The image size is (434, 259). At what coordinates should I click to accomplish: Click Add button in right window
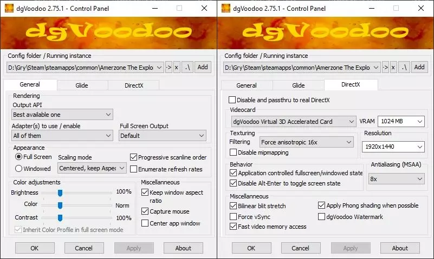419,67
